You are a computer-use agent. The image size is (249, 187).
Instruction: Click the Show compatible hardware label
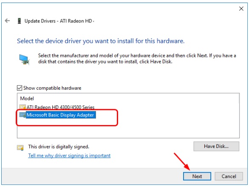tap(52, 88)
